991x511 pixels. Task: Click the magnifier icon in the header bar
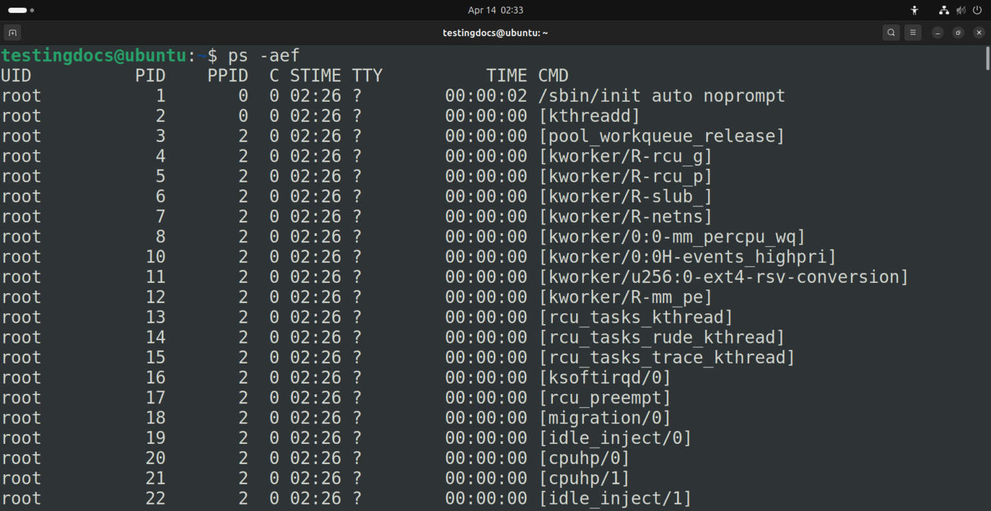[x=891, y=32]
